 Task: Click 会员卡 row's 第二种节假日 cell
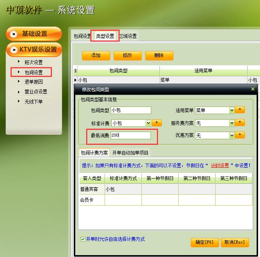click(197, 200)
